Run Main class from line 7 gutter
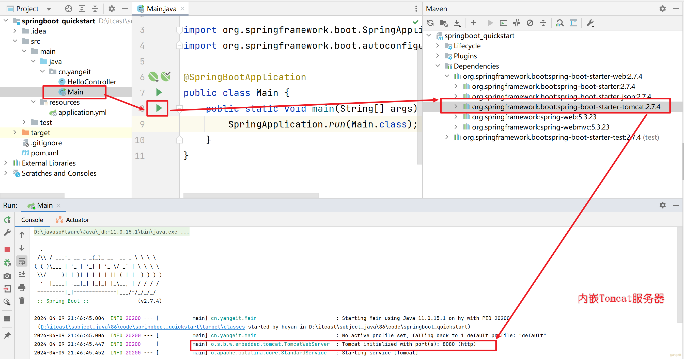 159,92
